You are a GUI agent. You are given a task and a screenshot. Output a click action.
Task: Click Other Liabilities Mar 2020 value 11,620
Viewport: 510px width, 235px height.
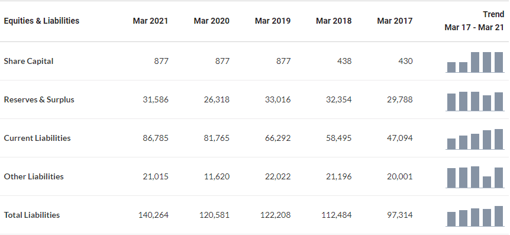click(217, 176)
